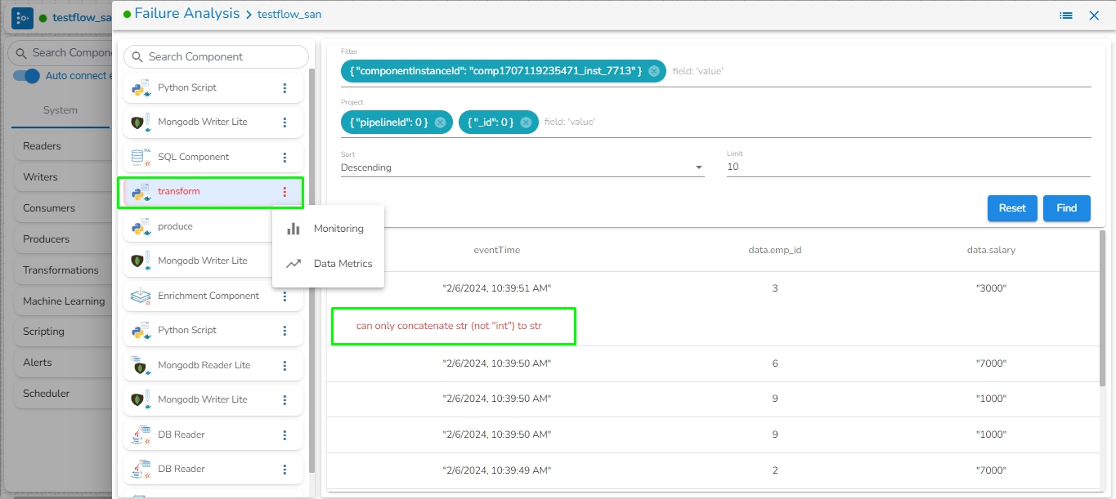Screen dimensions: 1116x499
Task: Focus the Filter field value input
Action: pos(881,71)
